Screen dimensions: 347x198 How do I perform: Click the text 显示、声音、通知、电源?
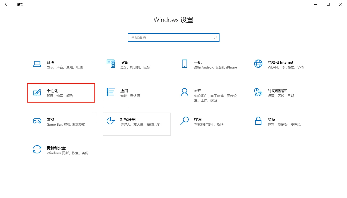(65, 67)
